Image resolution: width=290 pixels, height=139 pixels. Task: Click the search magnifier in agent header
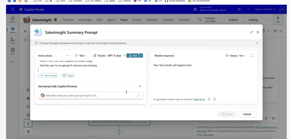point(200,19)
